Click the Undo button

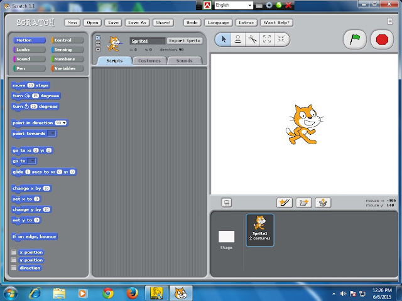pyautogui.click(x=192, y=23)
